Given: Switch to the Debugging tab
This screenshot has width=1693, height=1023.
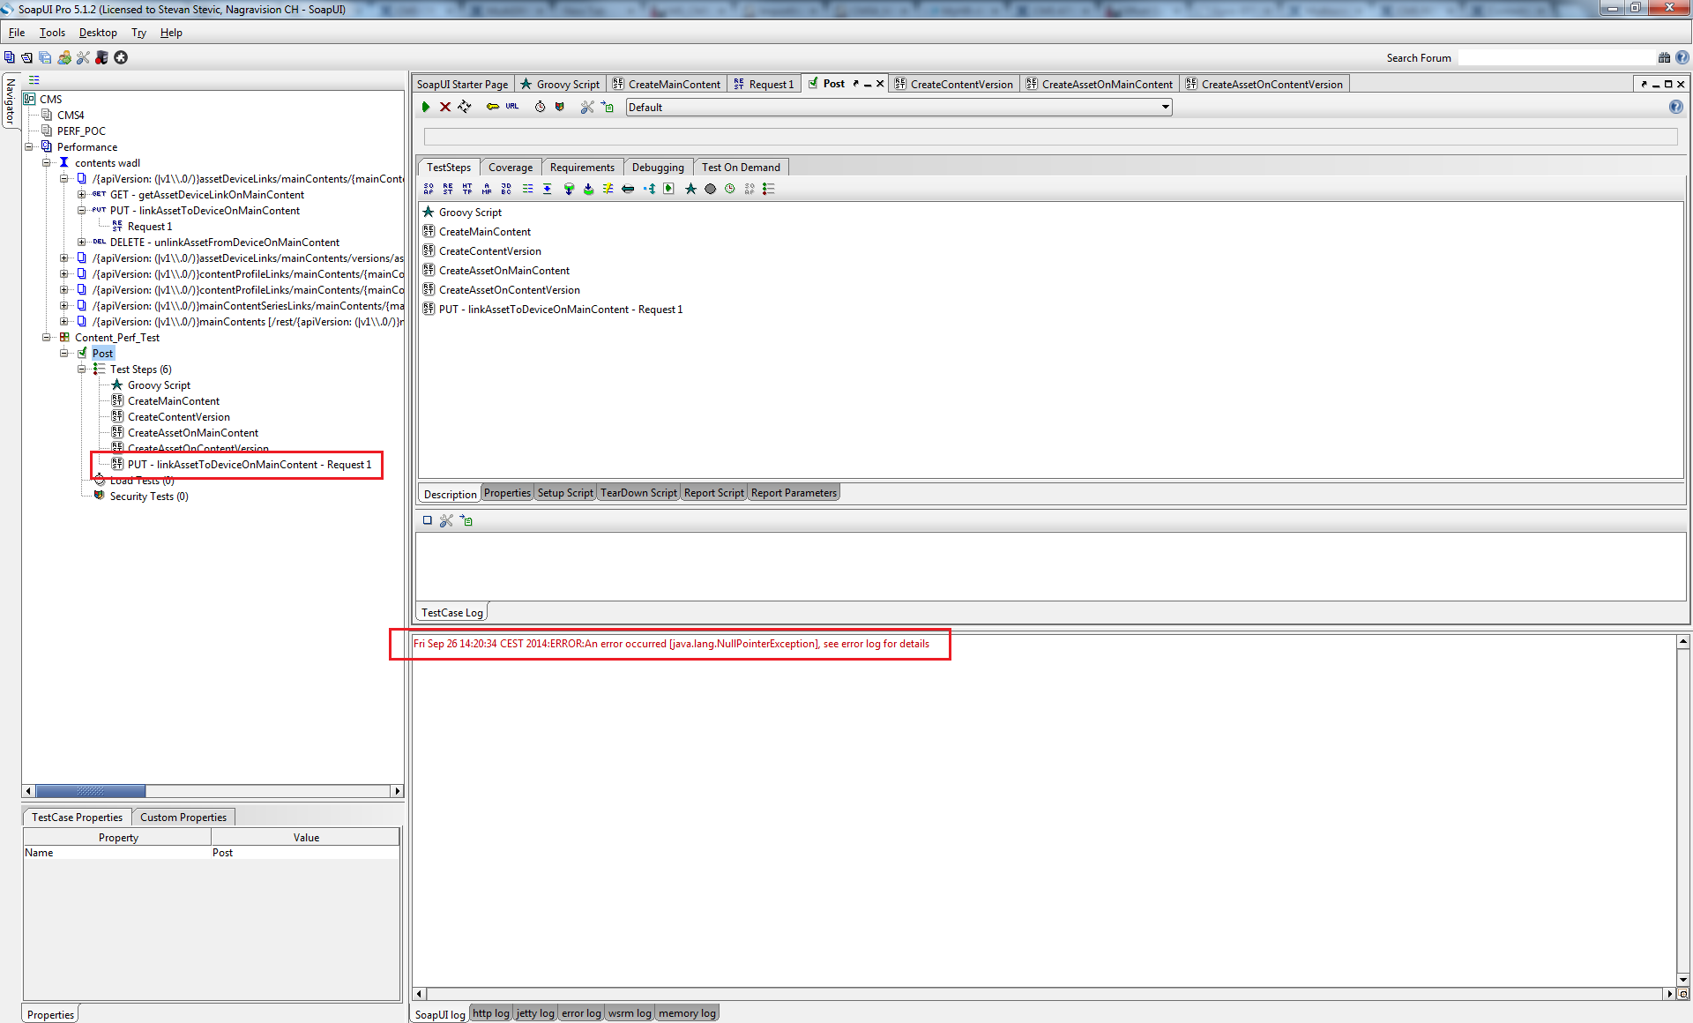Looking at the screenshot, I should 657,168.
